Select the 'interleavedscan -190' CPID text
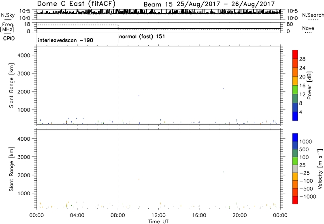The width and height of the screenshot is (324, 224). (66, 40)
